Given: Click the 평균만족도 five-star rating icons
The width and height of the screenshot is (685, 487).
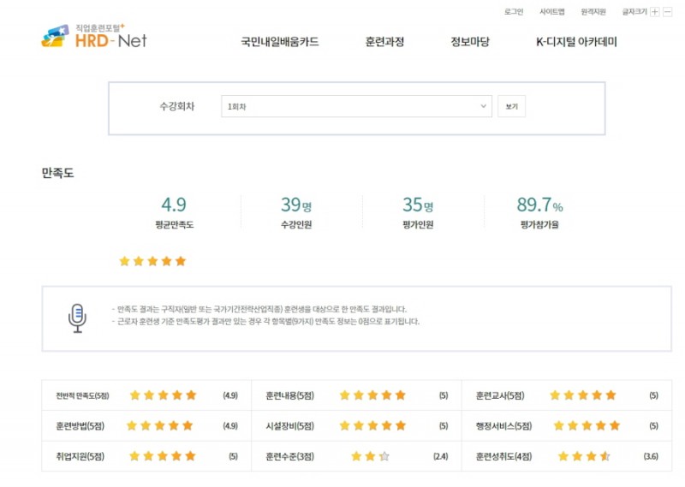Looking at the screenshot, I should click(x=152, y=261).
